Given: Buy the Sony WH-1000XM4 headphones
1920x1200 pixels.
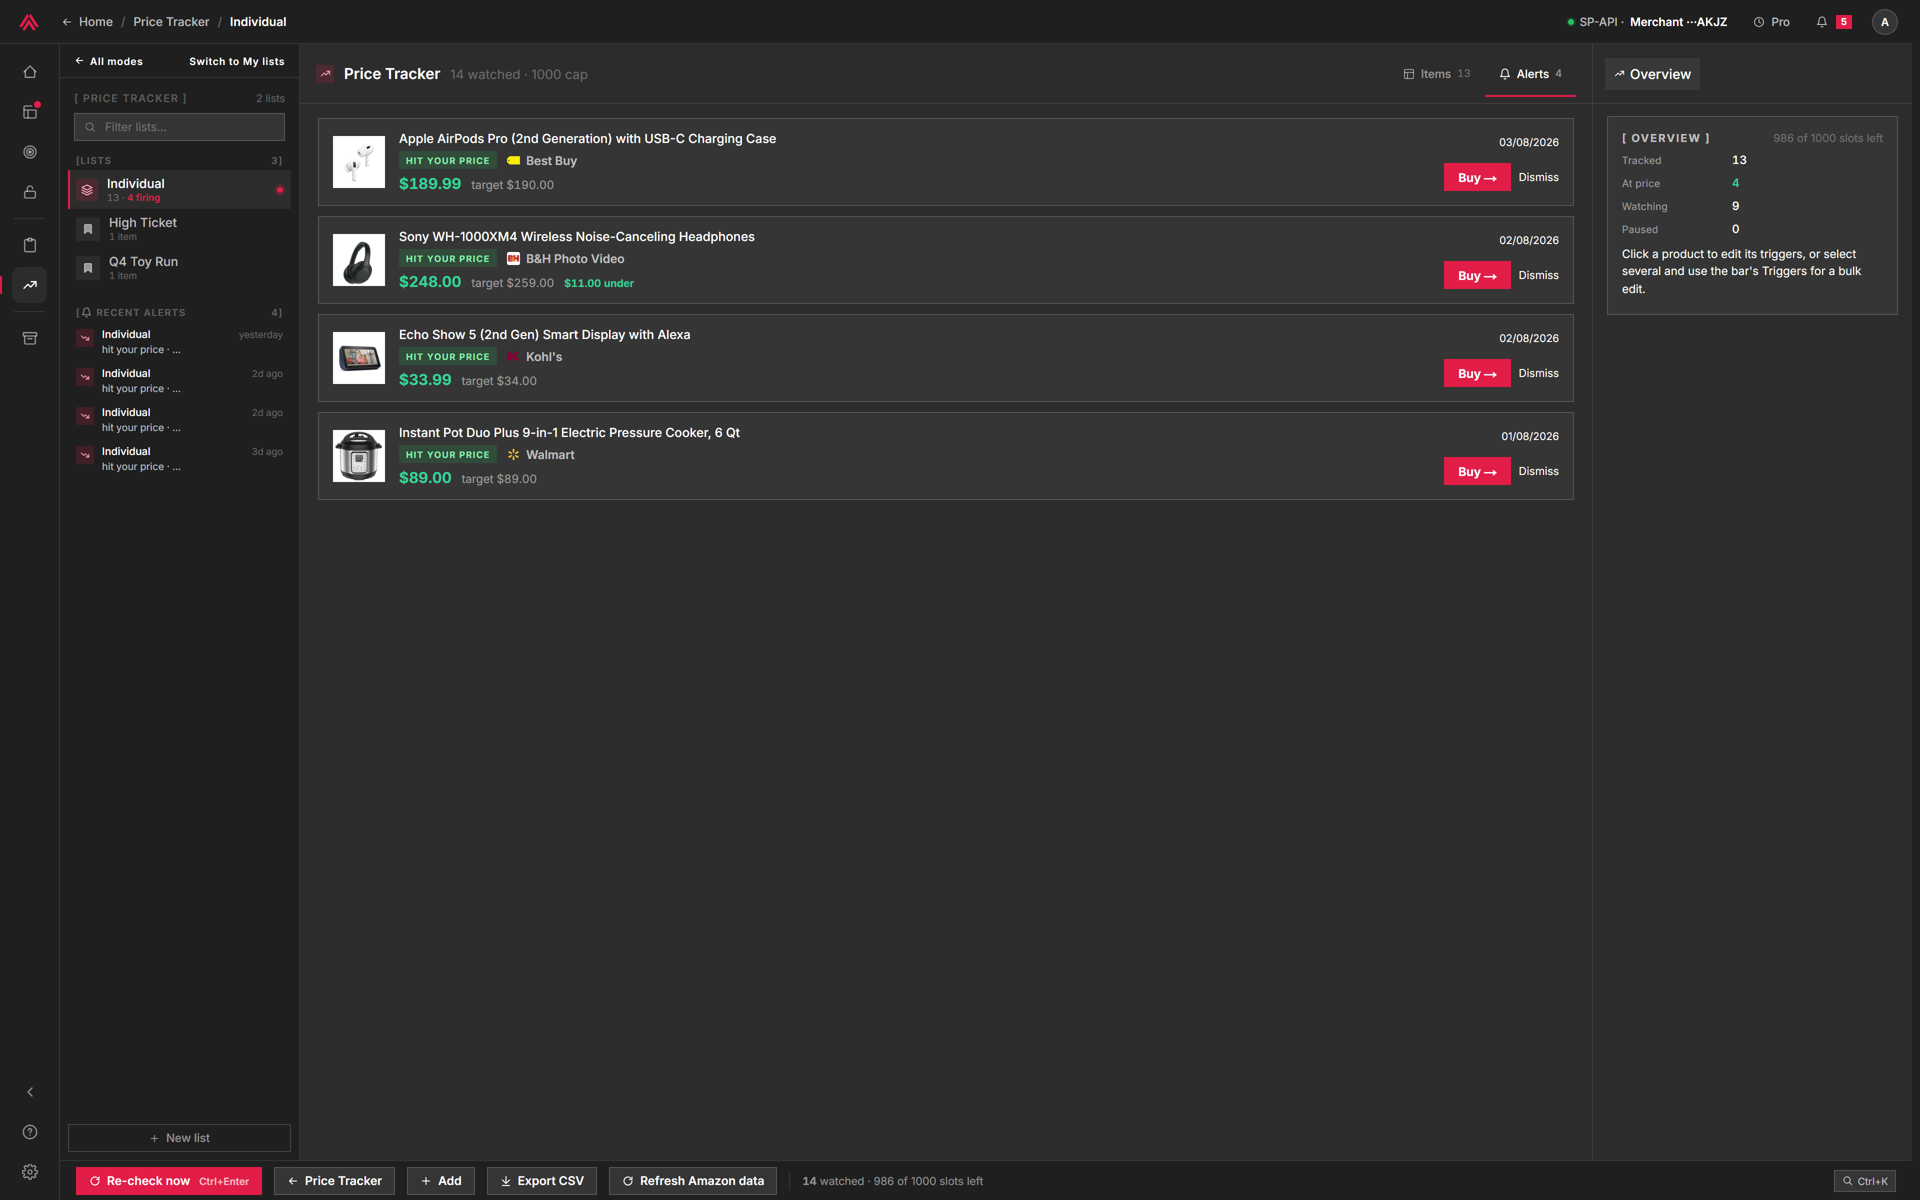Looking at the screenshot, I should pos(1476,275).
